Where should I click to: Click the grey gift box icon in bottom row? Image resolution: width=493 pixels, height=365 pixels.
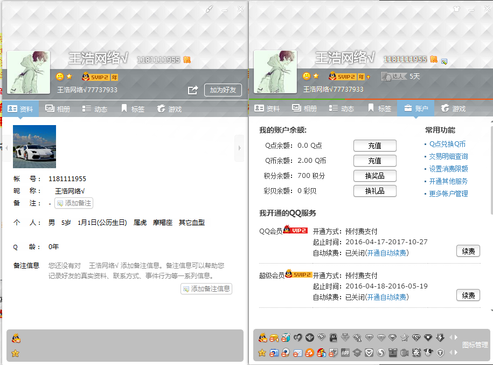(x=393, y=353)
